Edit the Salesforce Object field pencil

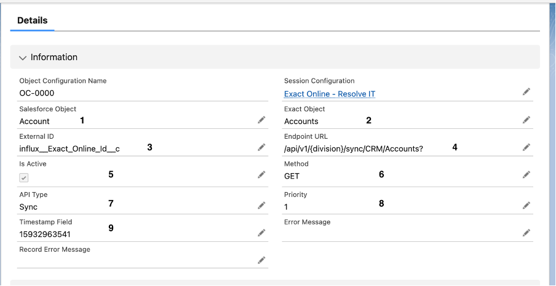pyautogui.click(x=261, y=120)
